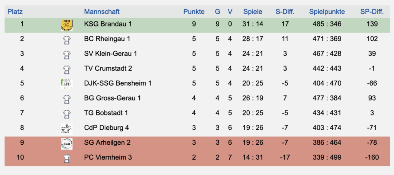This screenshot has width=394, height=175.
Task: Click the CdP Dieburg 4 club logo
Action: pos(67,128)
